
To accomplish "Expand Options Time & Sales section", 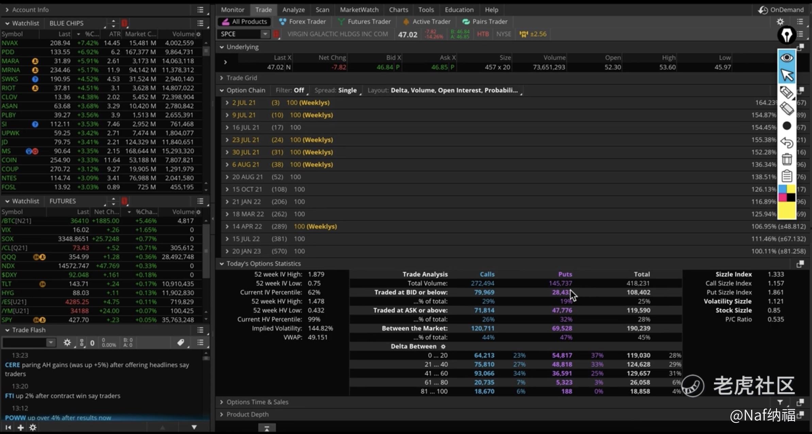I will coord(221,402).
